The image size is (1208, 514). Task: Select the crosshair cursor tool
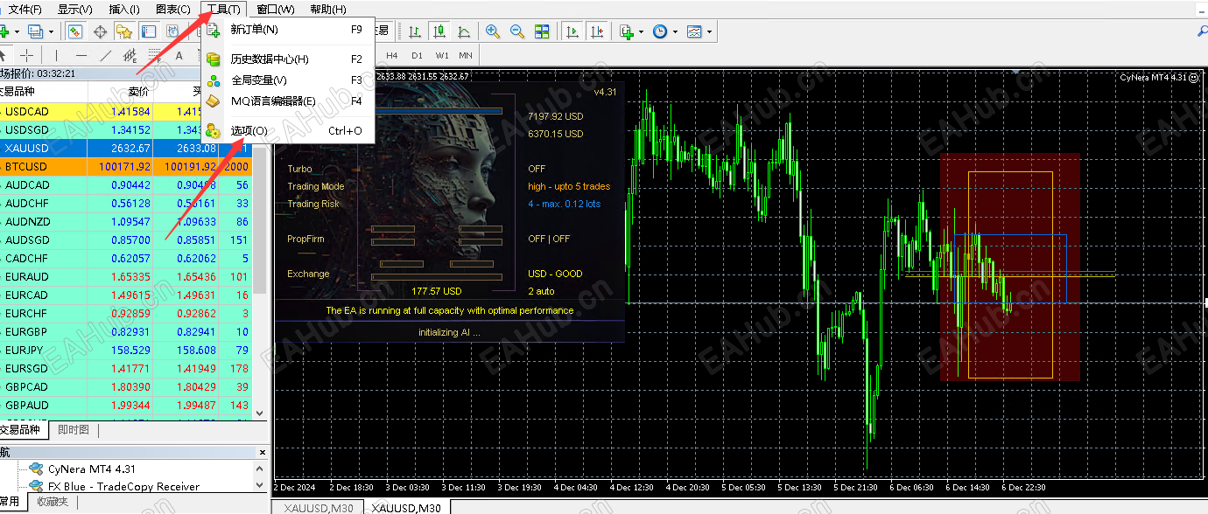click(27, 56)
